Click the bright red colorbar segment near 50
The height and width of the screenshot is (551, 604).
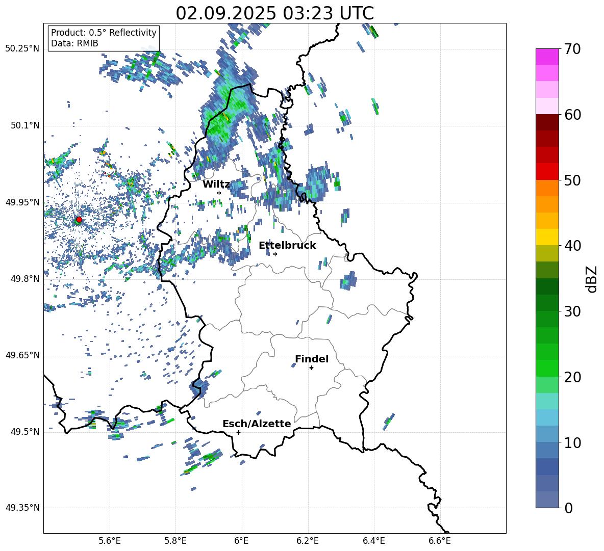(547, 172)
